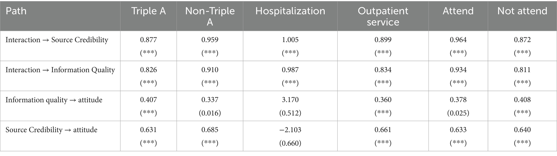This screenshot has width=557, height=156.
Task: Select the Attend column header
Action: pyautogui.click(x=458, y=11)
